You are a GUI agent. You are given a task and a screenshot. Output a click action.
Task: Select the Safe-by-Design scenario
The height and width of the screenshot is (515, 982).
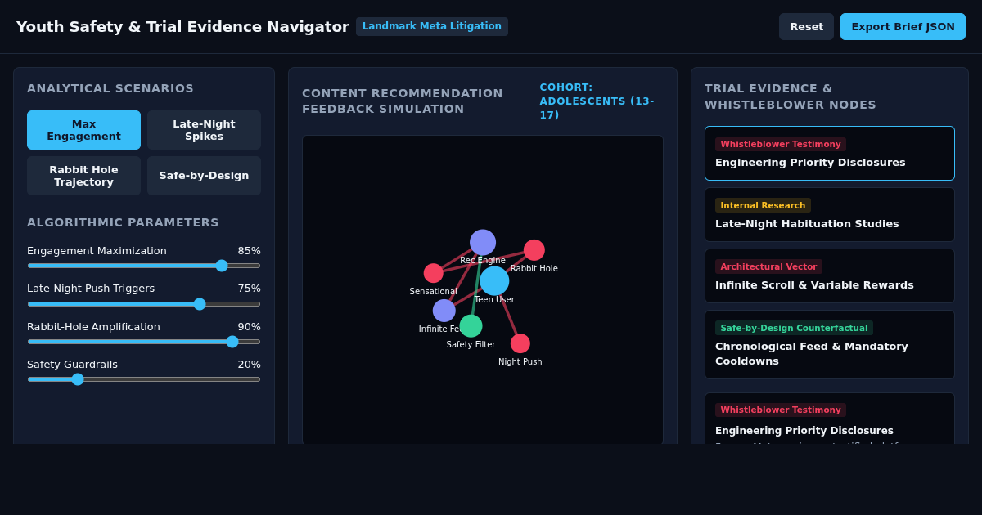click(204, 176)
